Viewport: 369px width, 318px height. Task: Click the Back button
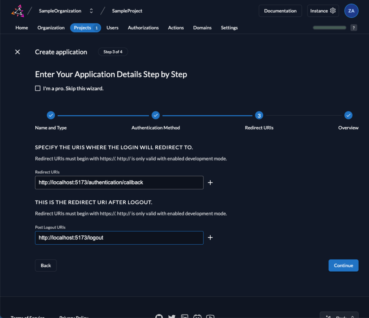tap(46, 265)
